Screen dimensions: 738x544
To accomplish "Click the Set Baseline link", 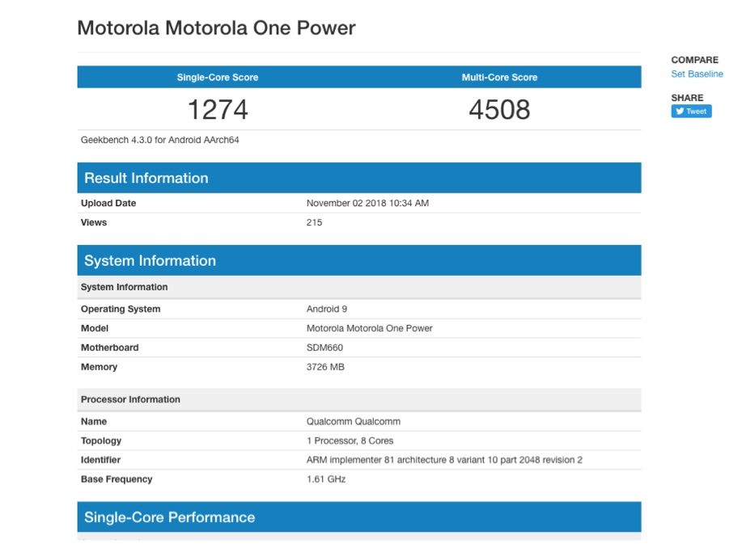I will pyautogui.click(x=697, y=74).
